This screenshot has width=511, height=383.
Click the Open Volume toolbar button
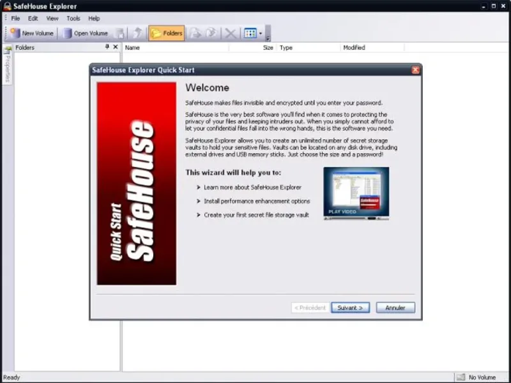86,33
